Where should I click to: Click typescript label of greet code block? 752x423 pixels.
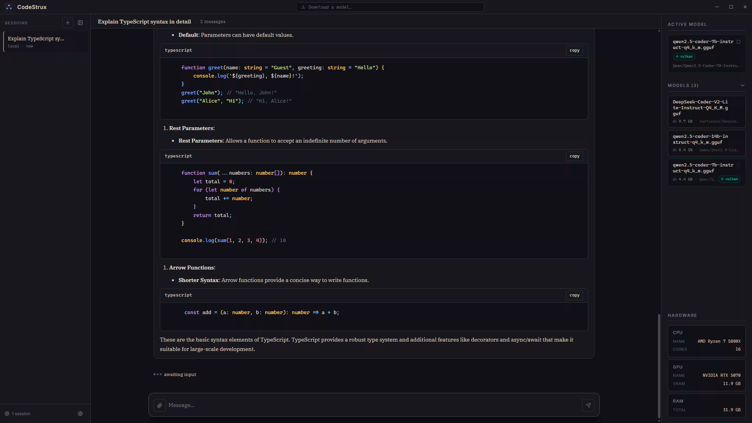tap(178, 50)
